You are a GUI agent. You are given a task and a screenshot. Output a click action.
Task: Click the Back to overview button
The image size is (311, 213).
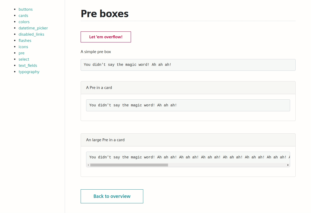[112, 196]
